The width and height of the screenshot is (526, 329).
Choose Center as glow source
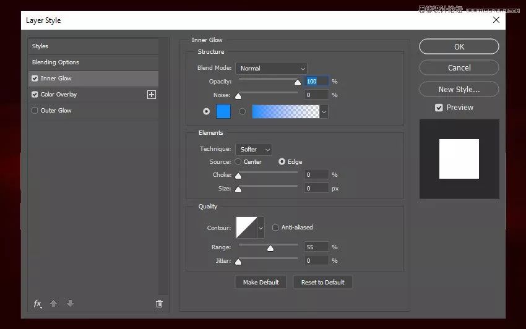pyautogui.click(x=238, y=161)
